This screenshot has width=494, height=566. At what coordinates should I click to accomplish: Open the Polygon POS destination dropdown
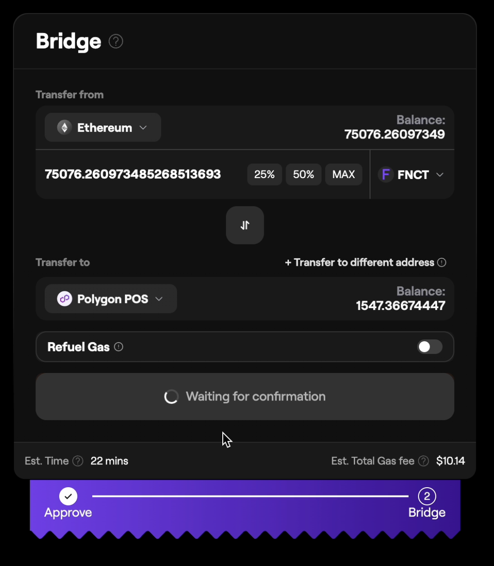111,299
